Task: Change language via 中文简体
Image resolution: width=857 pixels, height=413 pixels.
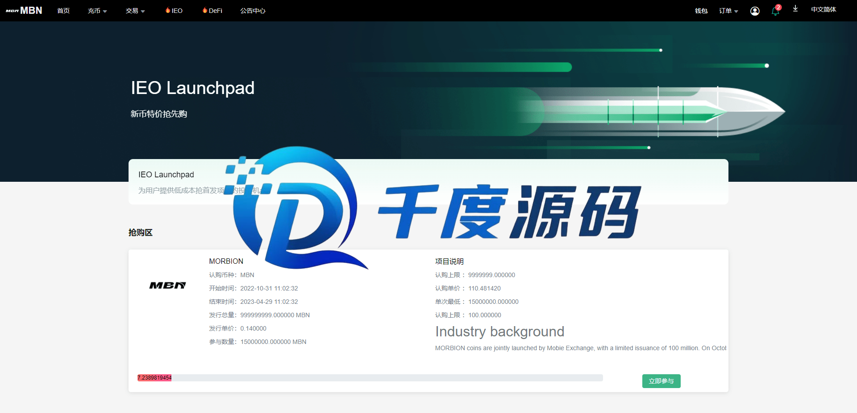Action: (824, 9)
